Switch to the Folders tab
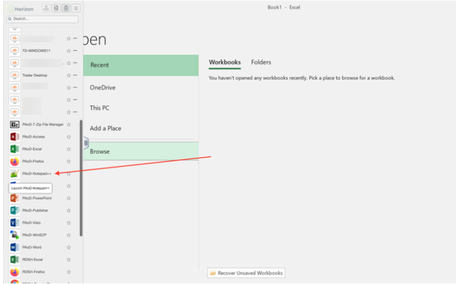 coord(261,62)
